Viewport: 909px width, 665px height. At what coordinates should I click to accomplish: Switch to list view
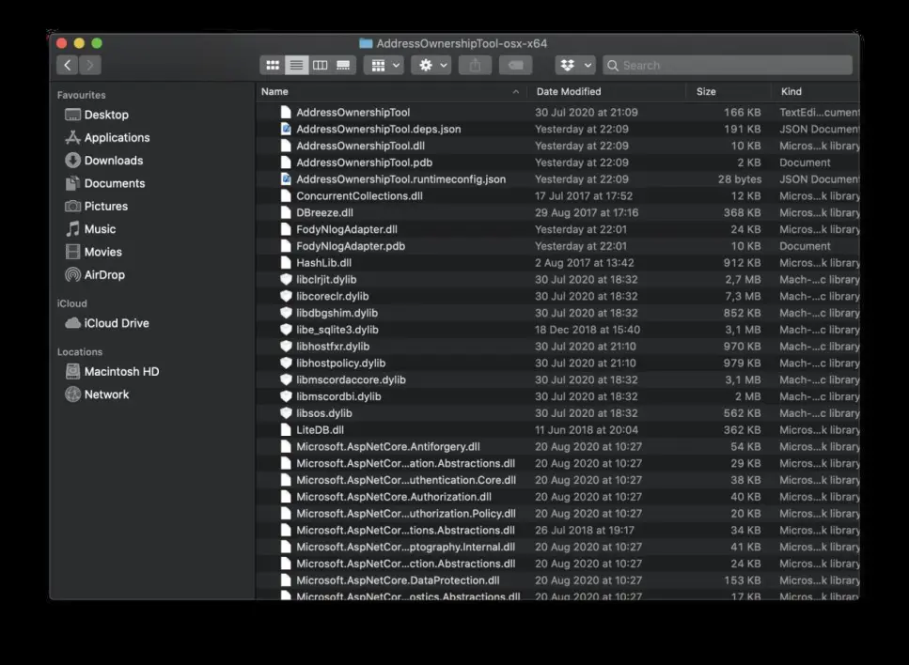click(296, 65)
